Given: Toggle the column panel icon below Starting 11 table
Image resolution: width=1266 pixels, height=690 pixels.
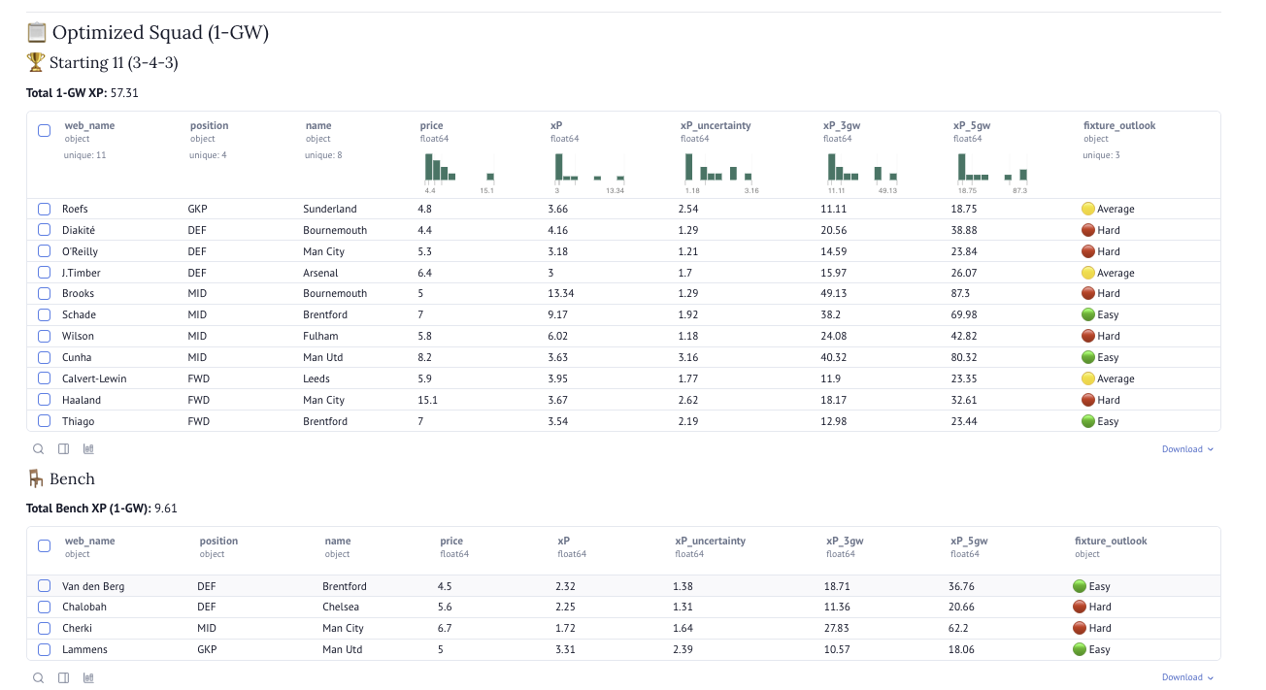Looking at the screenshot, I should [x=63, y=448].
